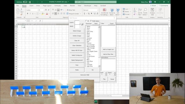Click the Layer spinner up arrow
This screenshot has width=185, height=104.
click(106, 73)
